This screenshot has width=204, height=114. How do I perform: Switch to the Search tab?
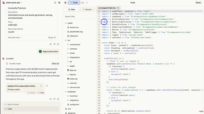87,9
